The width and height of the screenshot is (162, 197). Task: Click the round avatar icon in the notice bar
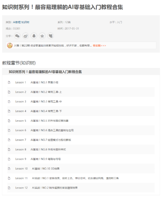10,46
